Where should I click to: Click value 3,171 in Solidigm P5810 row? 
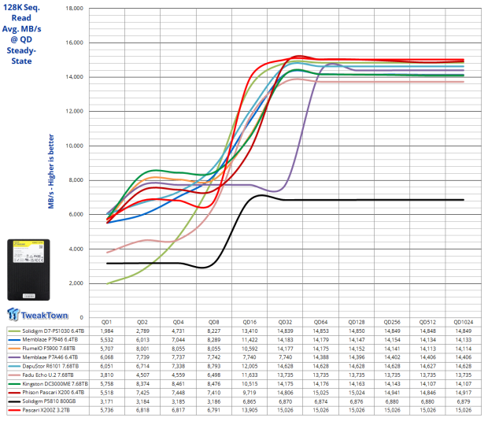tap(107, 401)
